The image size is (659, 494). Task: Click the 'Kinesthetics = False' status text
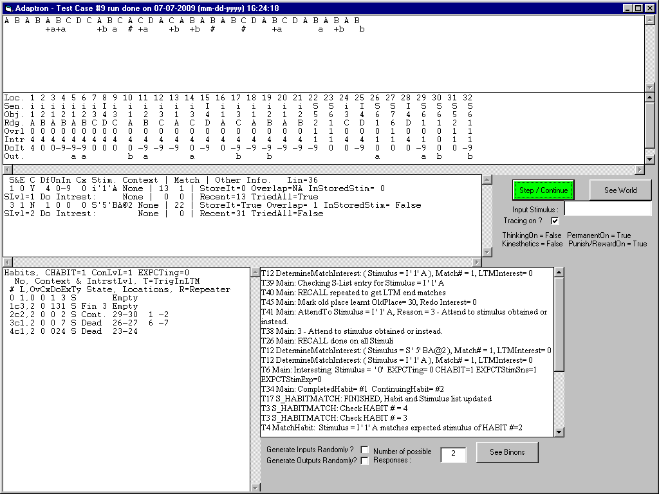(x=532, y=244)
